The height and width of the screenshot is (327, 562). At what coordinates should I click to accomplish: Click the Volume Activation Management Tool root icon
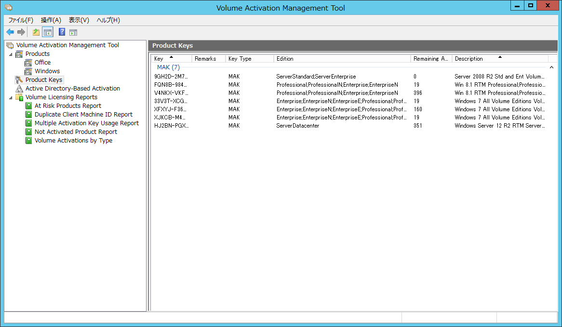coord(10,45)
